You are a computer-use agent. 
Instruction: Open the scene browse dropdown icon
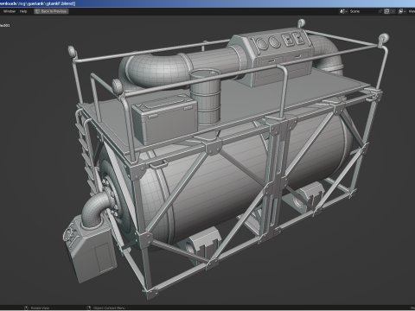[x=343, y=11]
